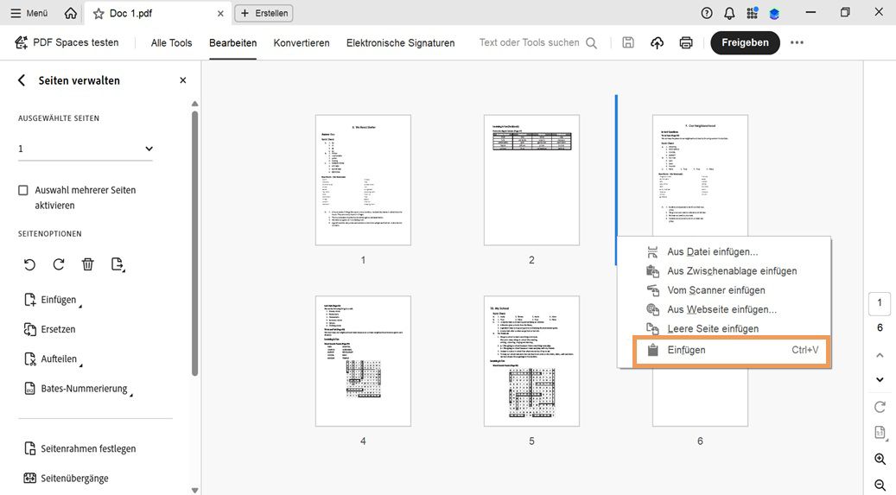This screenshot has width=896, height=495.
Task: Click the Erstellen button
Action: pos(264,13)
